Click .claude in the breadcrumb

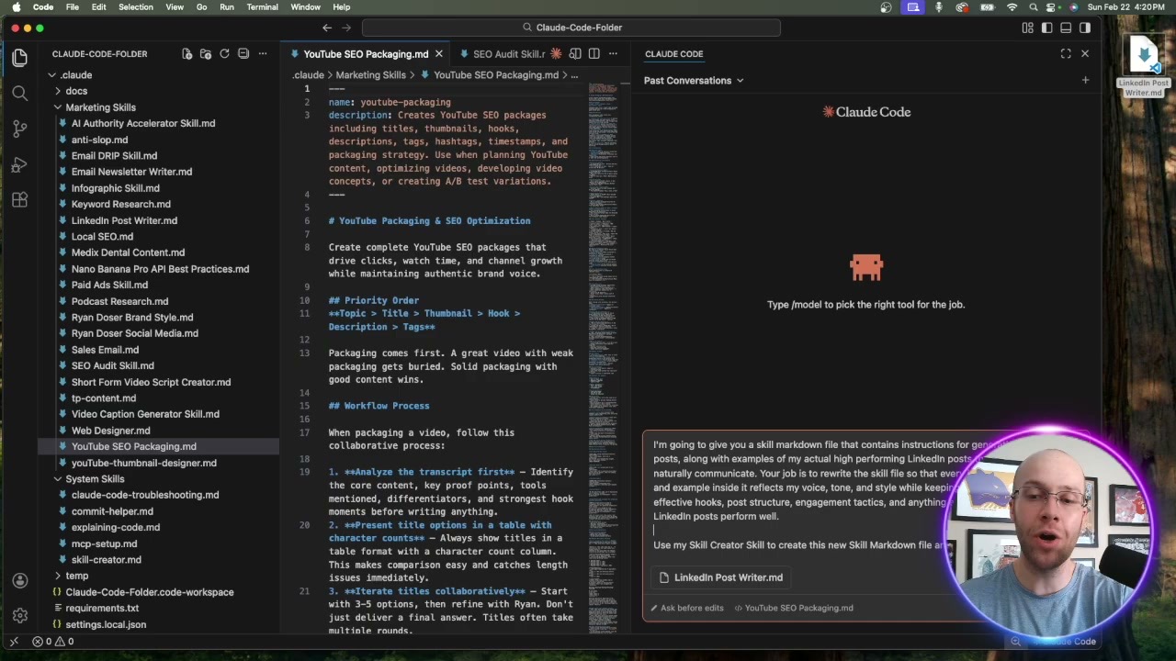point(308,75)
